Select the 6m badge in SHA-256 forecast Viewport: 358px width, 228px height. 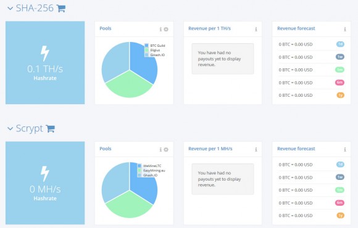(339, 83)
